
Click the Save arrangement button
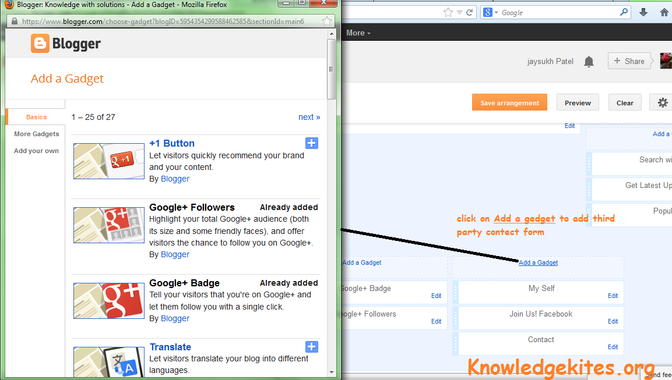509,102
